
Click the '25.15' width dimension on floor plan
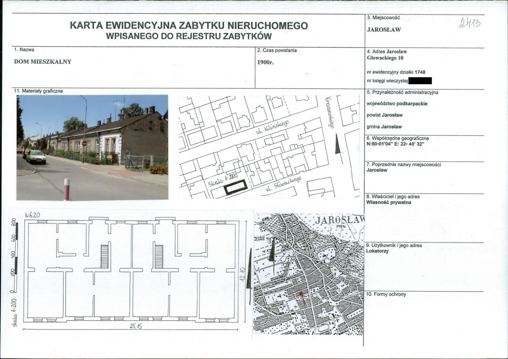tap(136, 326)
